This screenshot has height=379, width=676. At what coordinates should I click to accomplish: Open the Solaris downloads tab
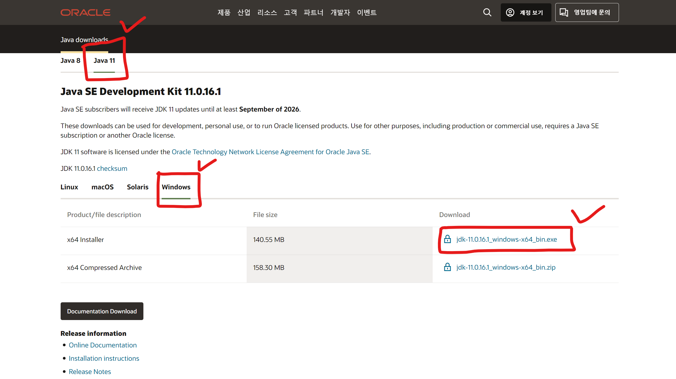coord(138,187)
